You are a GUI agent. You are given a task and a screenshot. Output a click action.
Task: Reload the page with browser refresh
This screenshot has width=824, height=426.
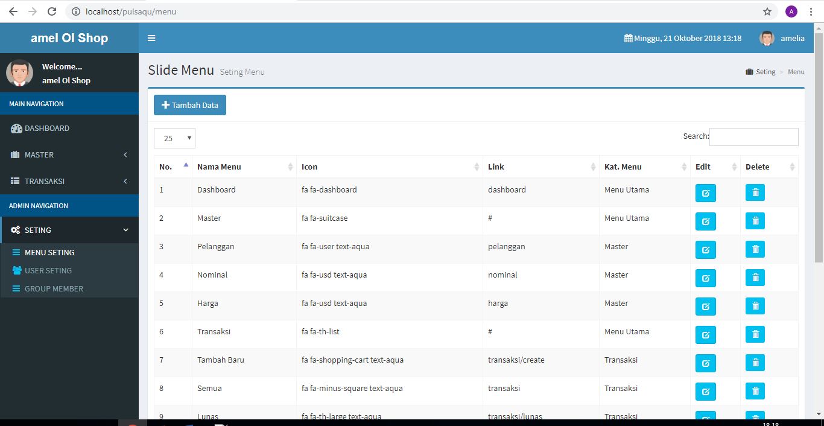[52, 11]
